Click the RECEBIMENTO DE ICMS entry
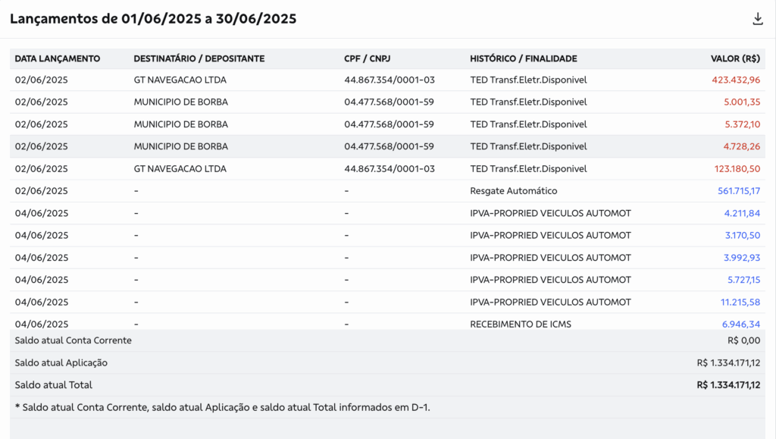This screenshot has width=776, height=439. pos(520,324)
